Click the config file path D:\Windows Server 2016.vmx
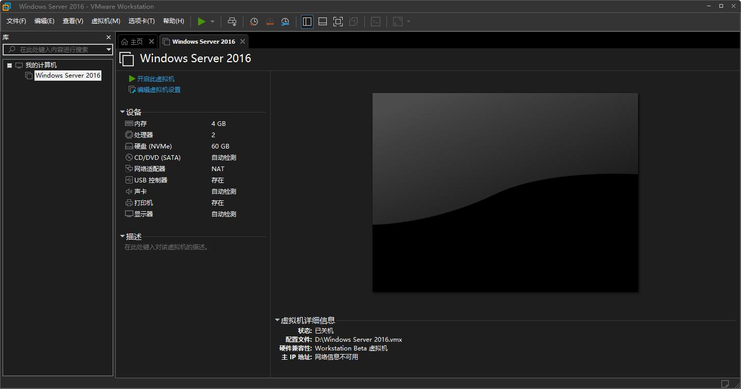 [359, 340]
